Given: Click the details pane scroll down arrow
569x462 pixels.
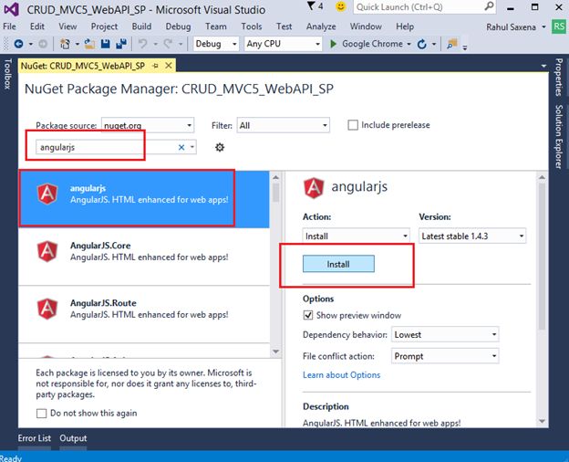Looking at the screenshot, I should (x=542, y=421).
